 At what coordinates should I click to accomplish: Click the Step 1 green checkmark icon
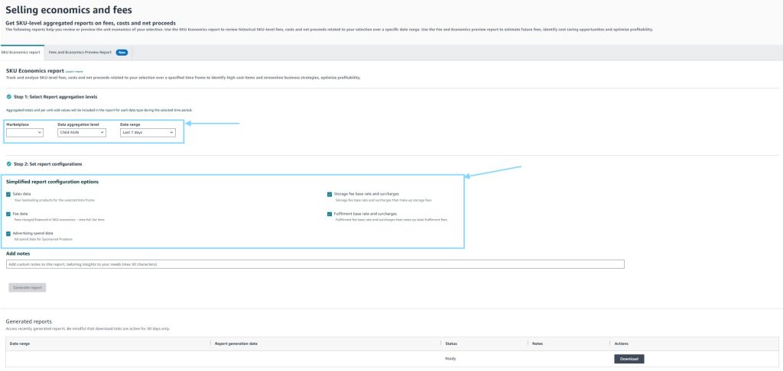[x=8, y=97]
